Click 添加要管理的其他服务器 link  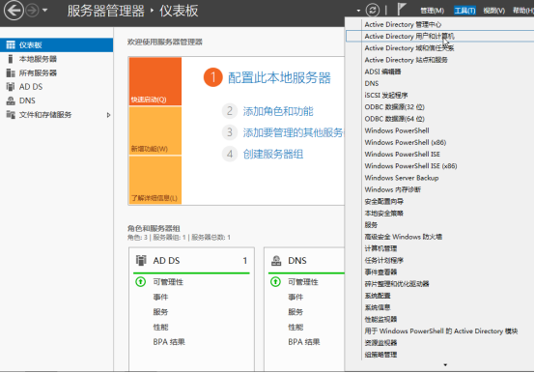tap(294, 132)
